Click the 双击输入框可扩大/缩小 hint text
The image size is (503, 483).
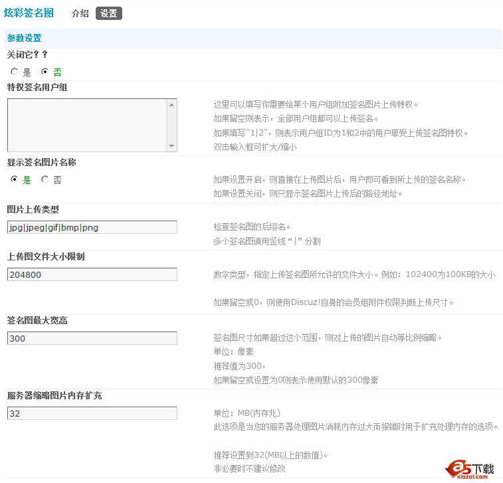point(254,147)
